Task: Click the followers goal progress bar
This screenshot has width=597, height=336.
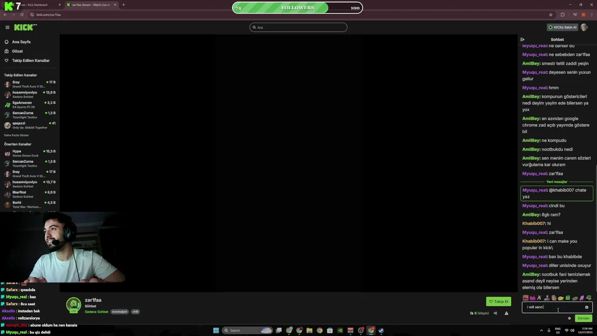Action: coord(298,7)
